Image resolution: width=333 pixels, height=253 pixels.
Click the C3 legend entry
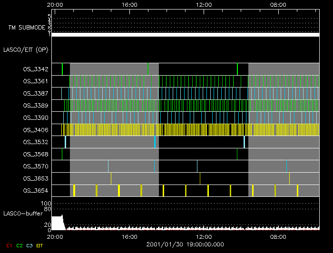coord(29,245)
